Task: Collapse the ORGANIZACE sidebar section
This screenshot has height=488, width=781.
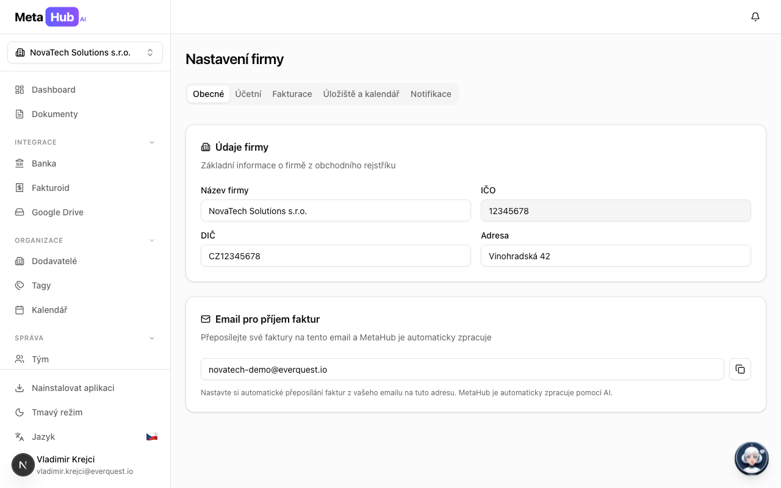Action: coord(152,240)
